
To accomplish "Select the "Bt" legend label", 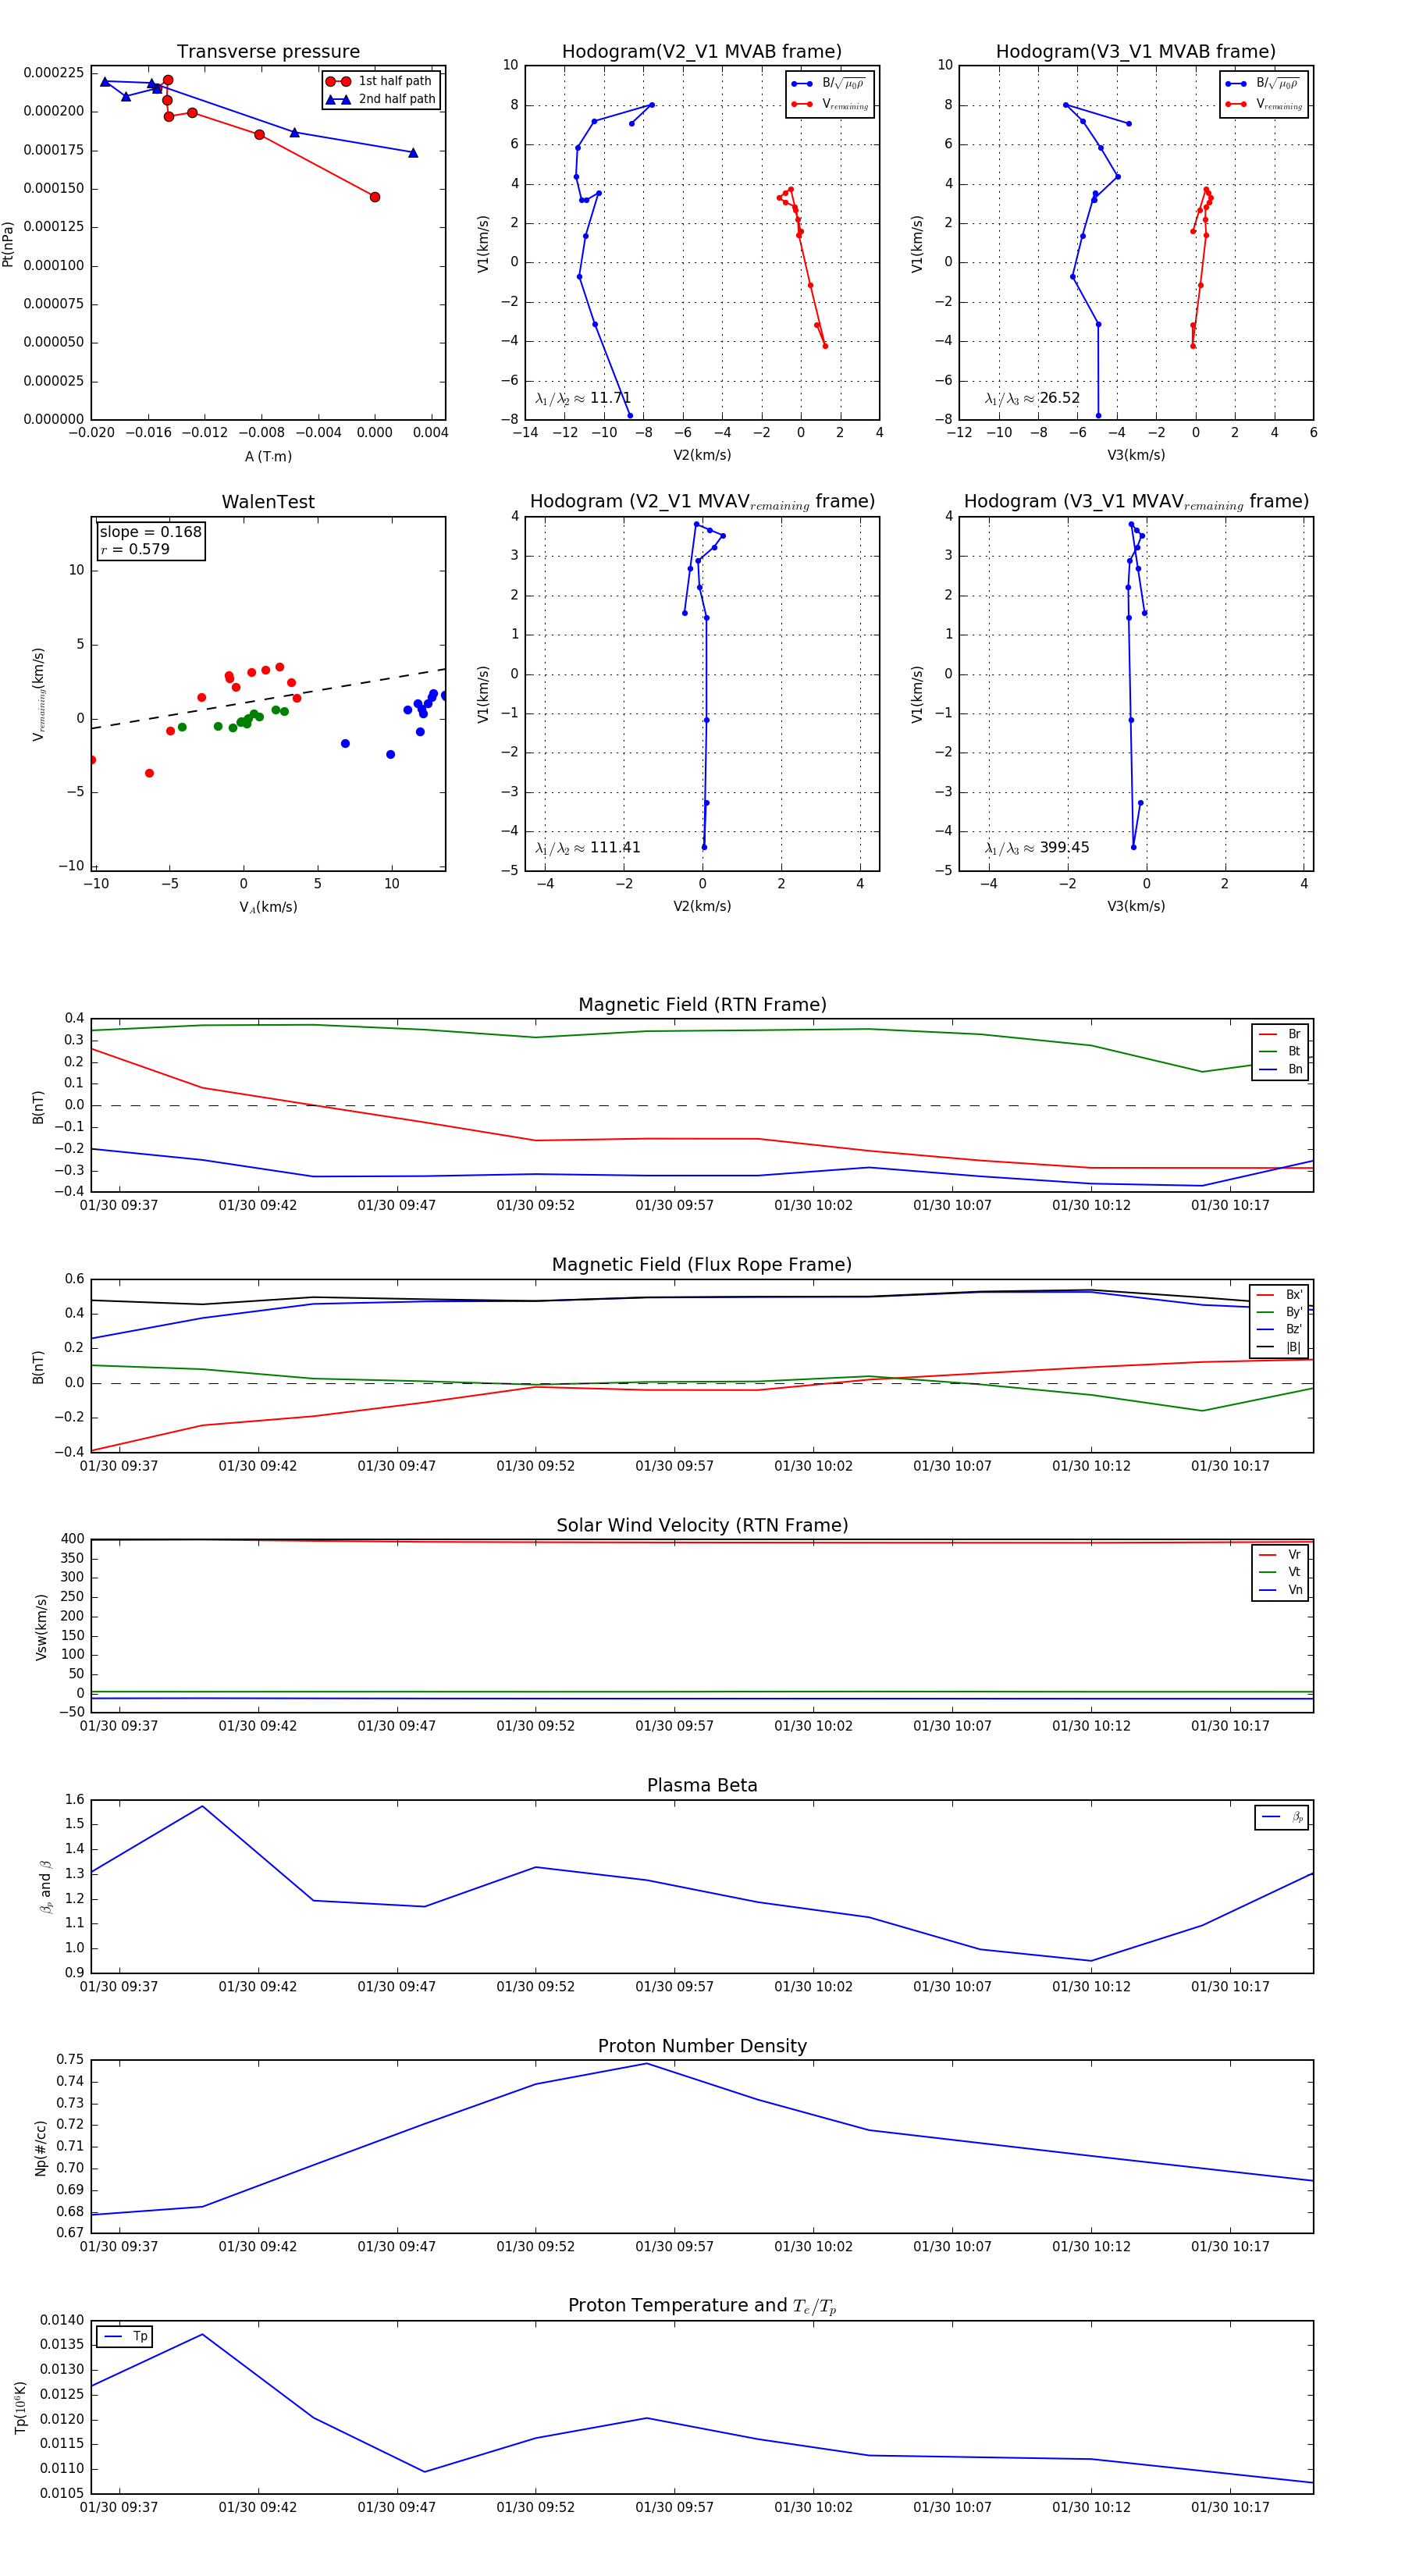I will point(1294,1051).
